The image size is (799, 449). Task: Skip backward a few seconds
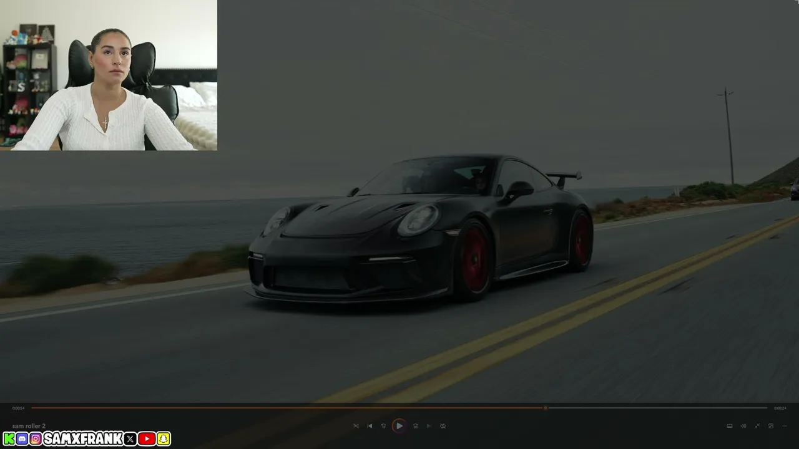383,426
